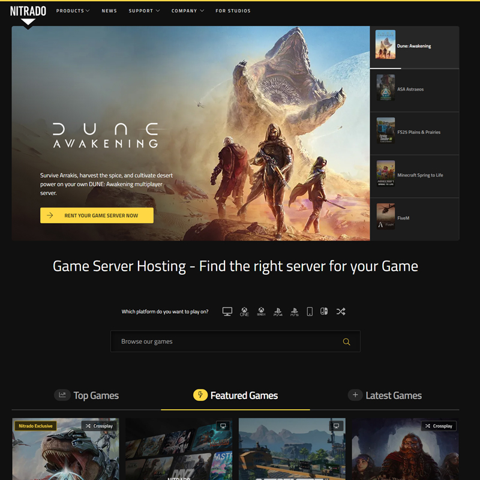
Task: Switch to the Latest Games tab
Action: pos(386,395)
